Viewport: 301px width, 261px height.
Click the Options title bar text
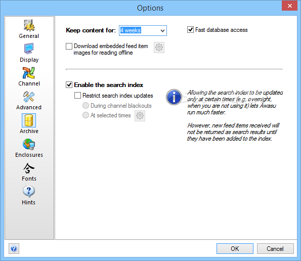pos(150,8)
